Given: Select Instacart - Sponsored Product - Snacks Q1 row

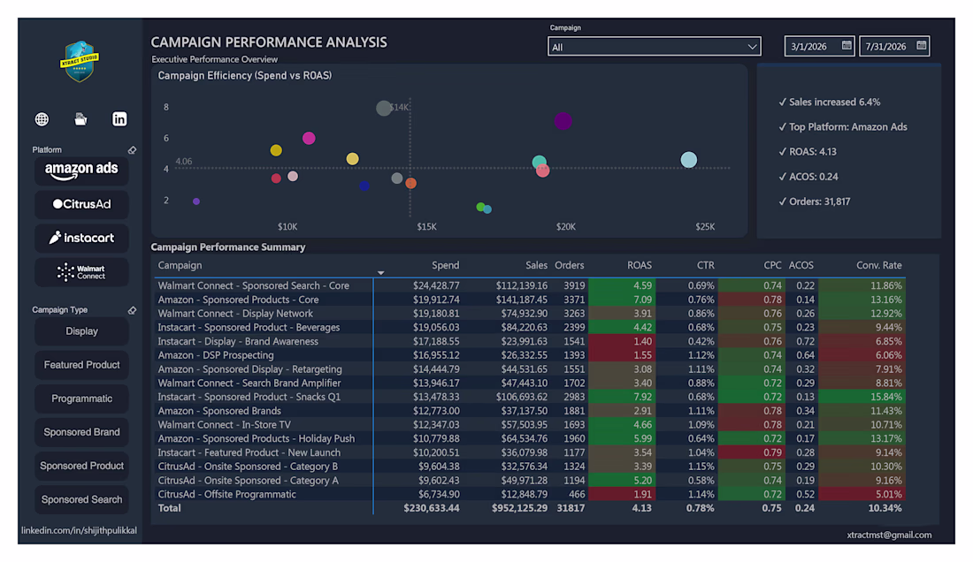Looking at the screenshot, I should 529,397.
